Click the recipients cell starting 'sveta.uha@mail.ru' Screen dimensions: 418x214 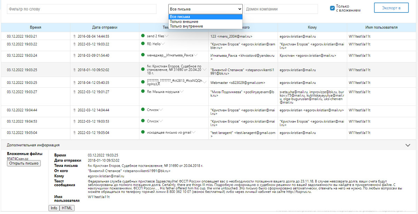click(x=312, y=97)
